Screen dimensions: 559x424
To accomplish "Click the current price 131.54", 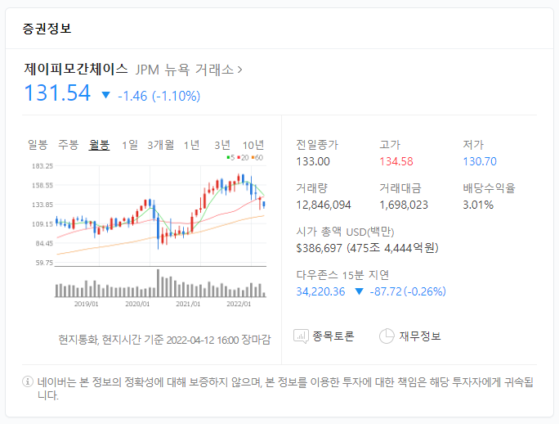I will point(57,92).
